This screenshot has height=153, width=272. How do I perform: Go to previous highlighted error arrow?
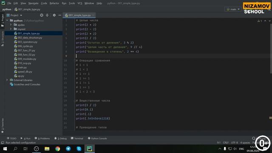(x=265, y=21)
